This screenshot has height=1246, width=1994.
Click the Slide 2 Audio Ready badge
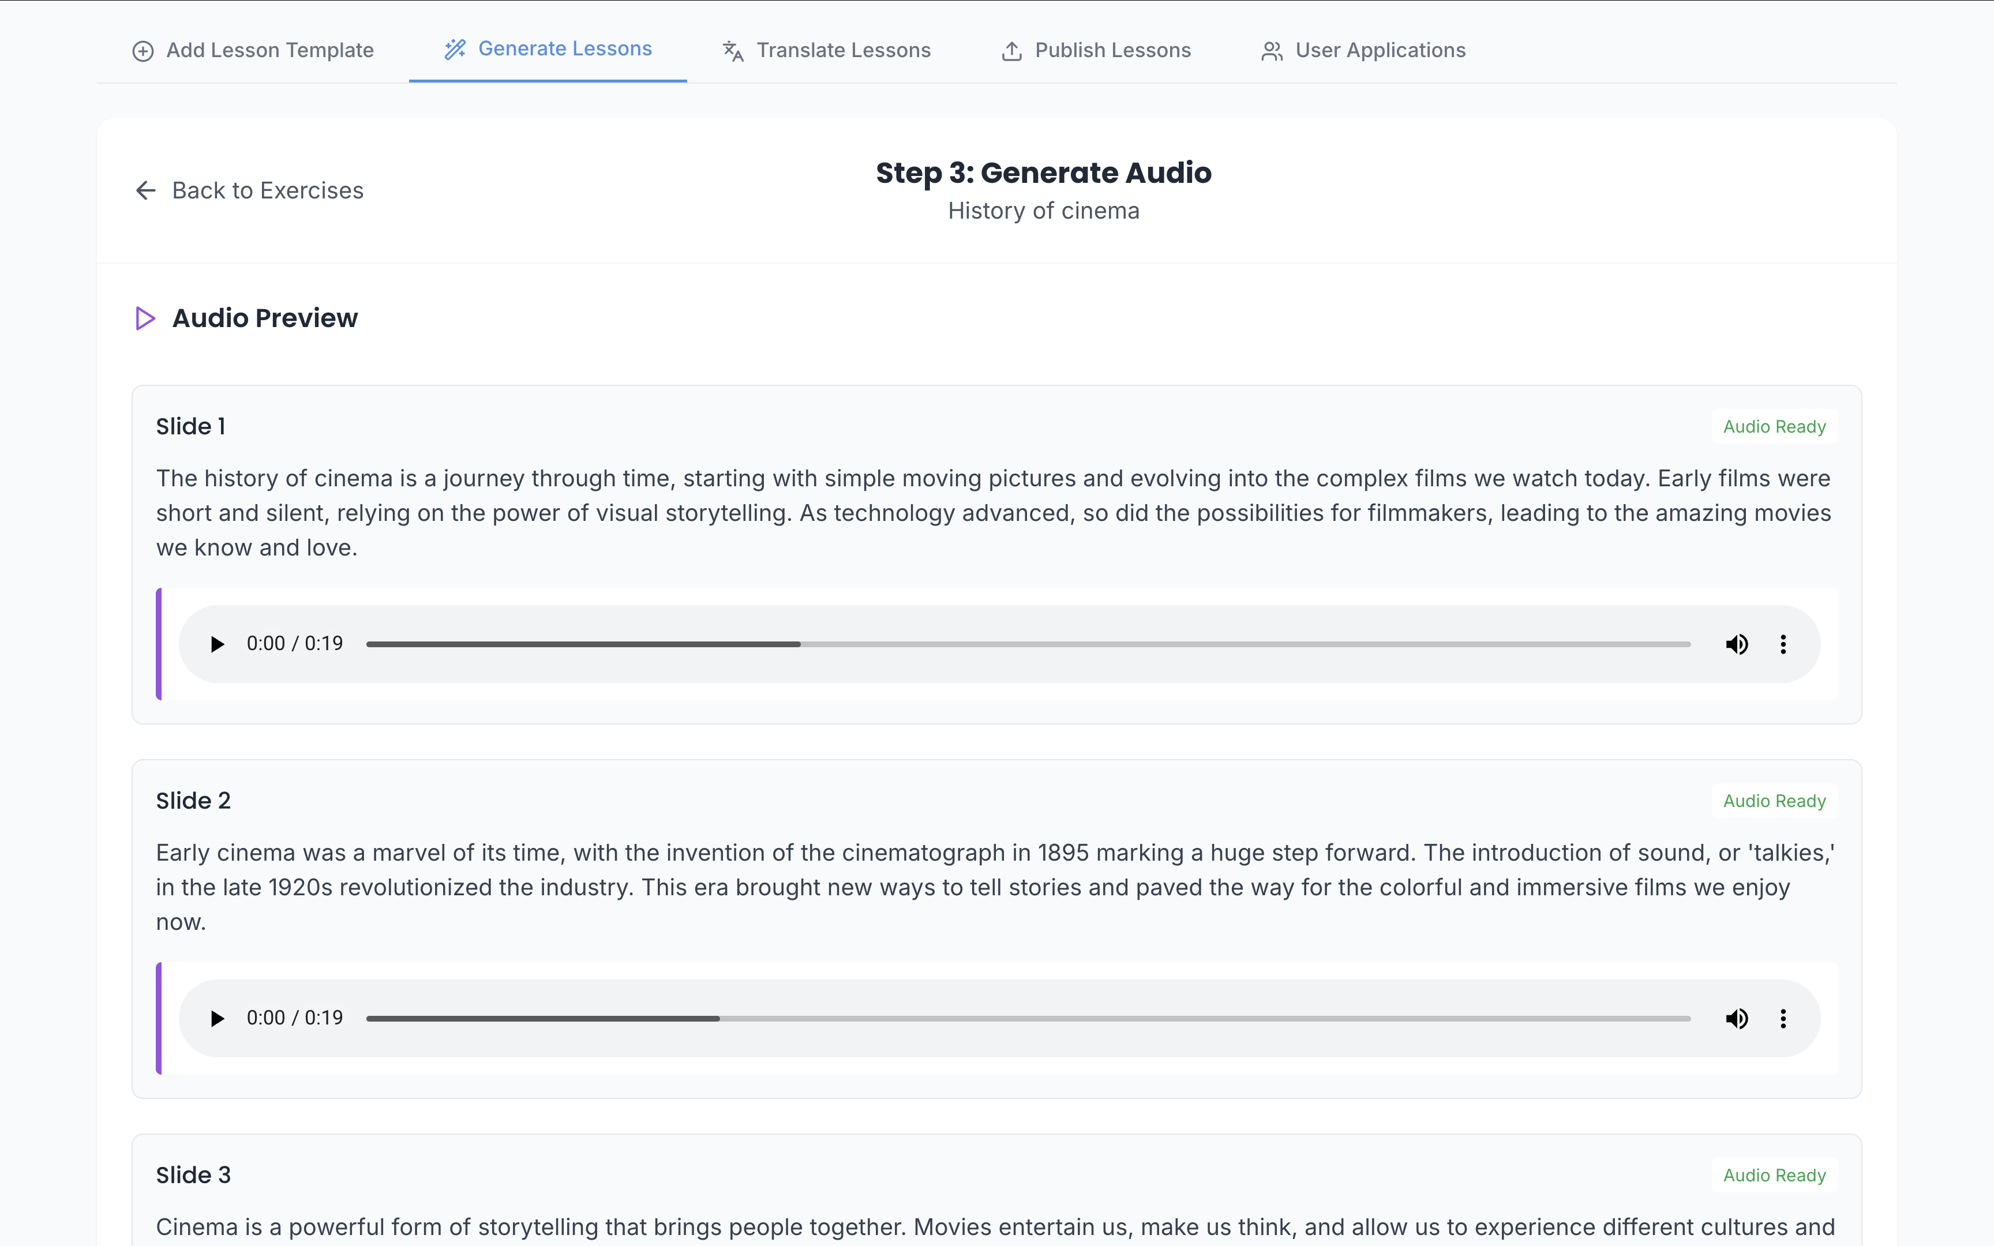click(1774, 801)
